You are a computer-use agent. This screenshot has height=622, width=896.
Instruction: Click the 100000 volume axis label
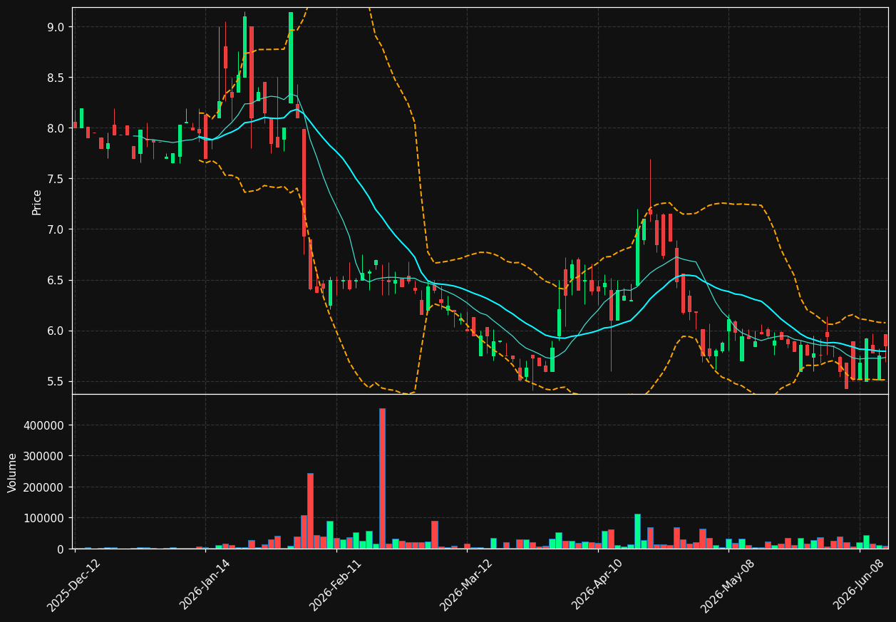point(45,518)
